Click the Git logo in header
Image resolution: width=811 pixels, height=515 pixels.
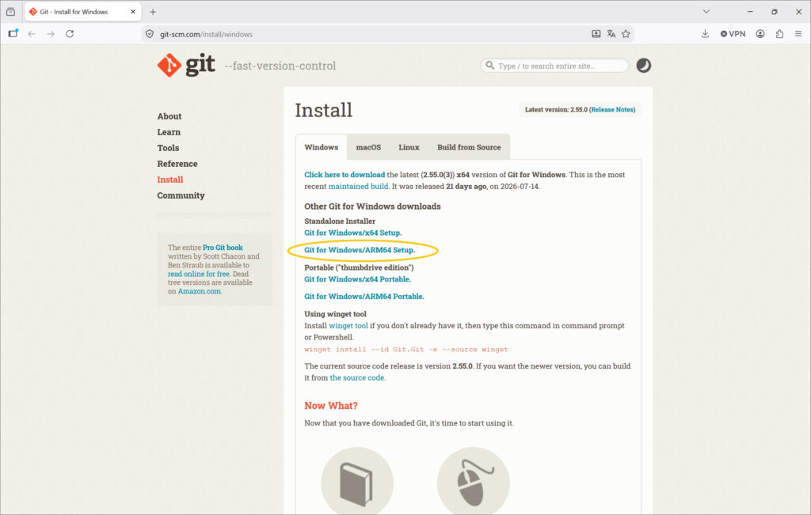coord(186,65)
